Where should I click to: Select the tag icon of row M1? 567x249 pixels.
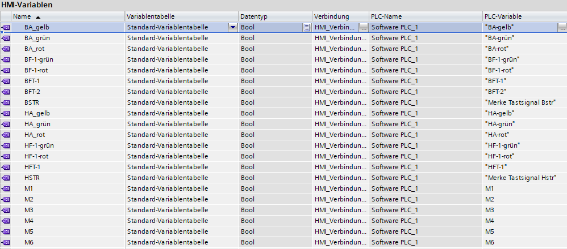(6, 188)
